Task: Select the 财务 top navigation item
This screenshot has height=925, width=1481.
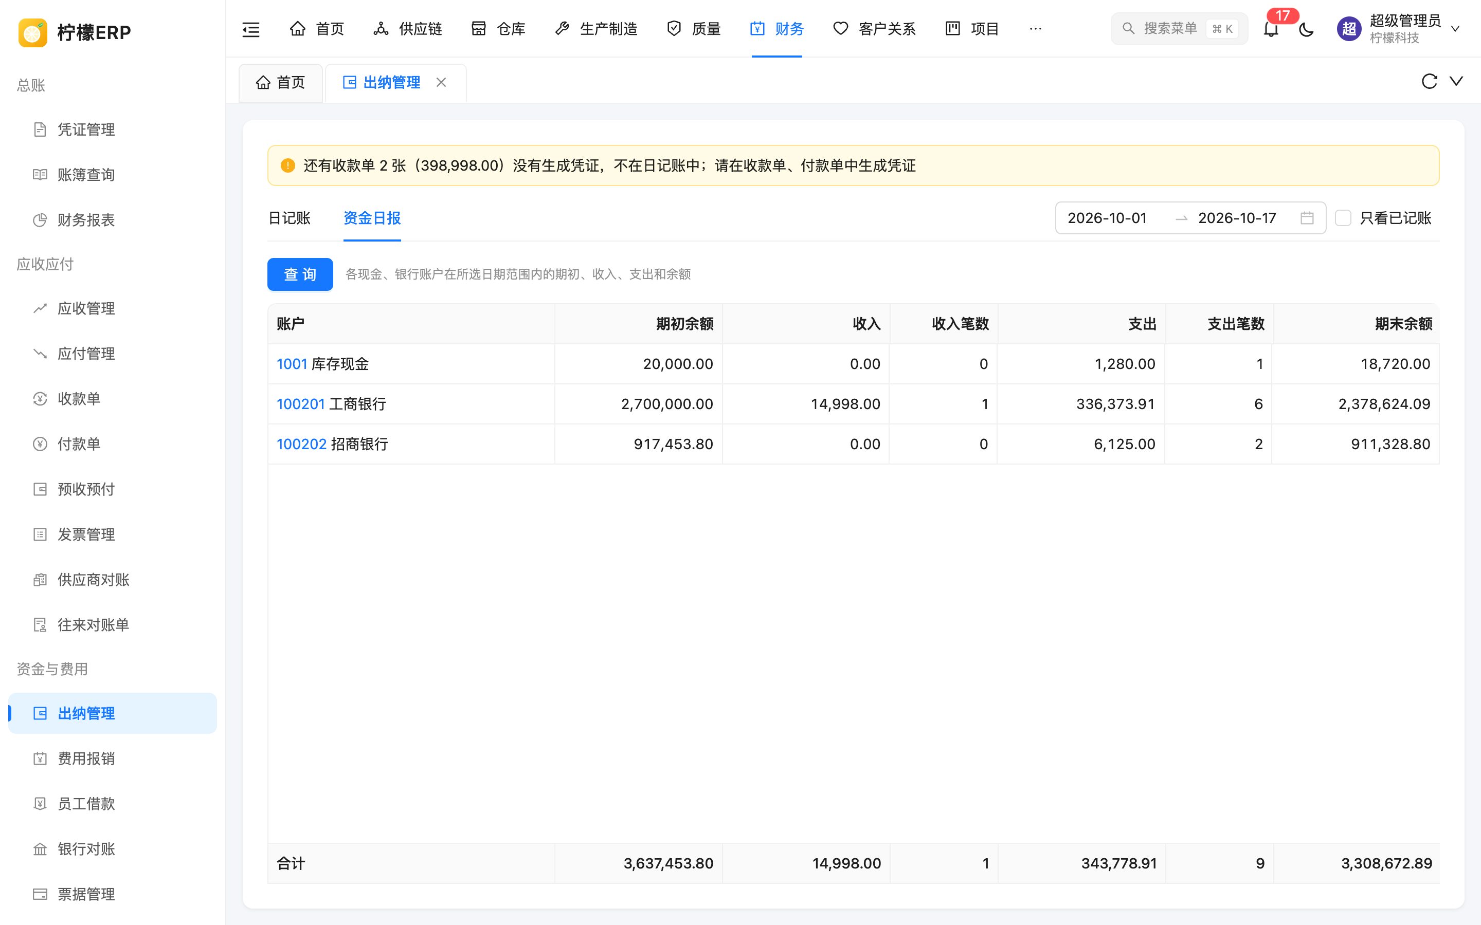Action: 776,29
